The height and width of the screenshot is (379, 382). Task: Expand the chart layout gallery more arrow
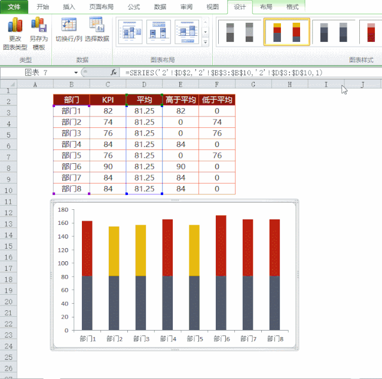click(206, 42)
